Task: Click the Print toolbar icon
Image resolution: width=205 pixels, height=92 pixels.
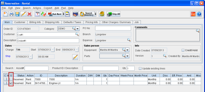Action: 11,14
